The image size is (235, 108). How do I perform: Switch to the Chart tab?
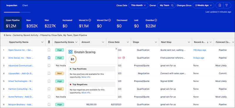click(x=25, y=5)
